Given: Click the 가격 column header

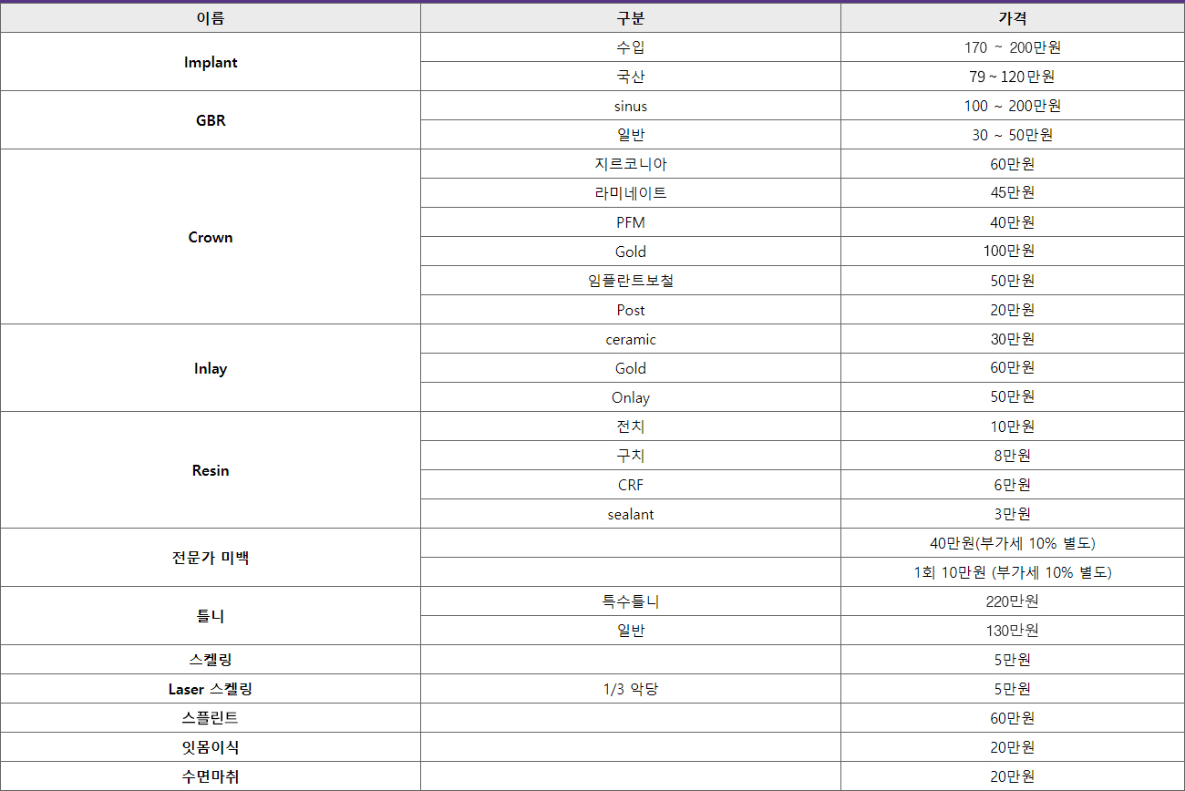Looking at the screenshot, I should (1012, 18).
